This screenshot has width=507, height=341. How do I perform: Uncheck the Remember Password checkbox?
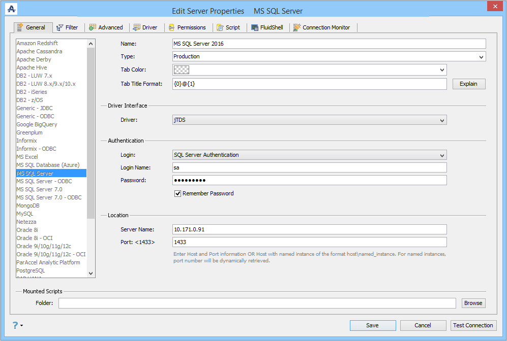click(x=178, y=193)
